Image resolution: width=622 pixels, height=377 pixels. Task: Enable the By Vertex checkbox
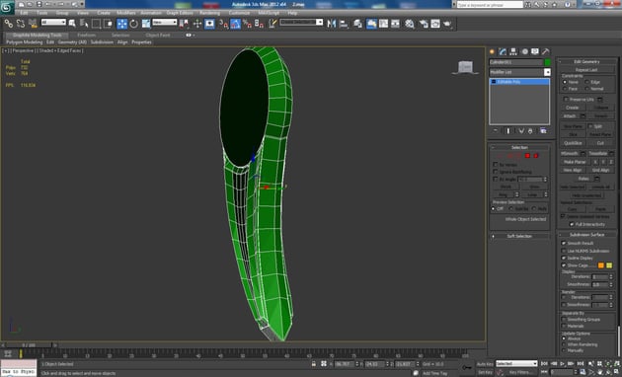pos(495,164)
